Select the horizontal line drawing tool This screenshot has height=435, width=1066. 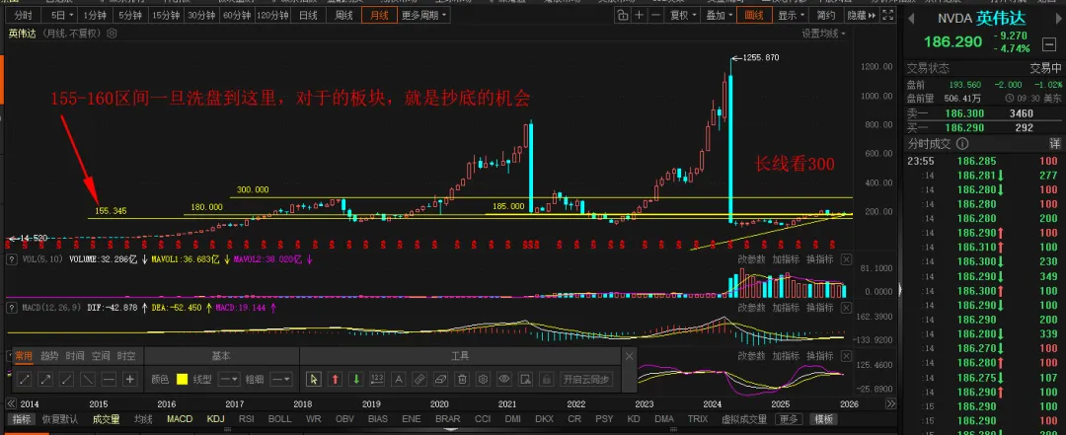[x=109, y=379]
